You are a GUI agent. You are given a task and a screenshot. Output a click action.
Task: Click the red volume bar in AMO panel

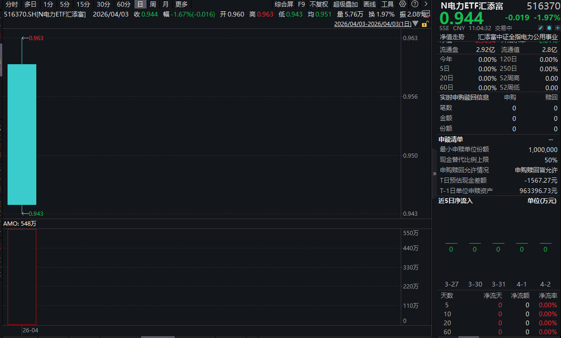click(22, 276)
